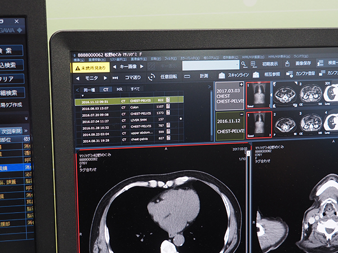Expand the 2017.03.03 CHEST series group

(x=242, y=84)
